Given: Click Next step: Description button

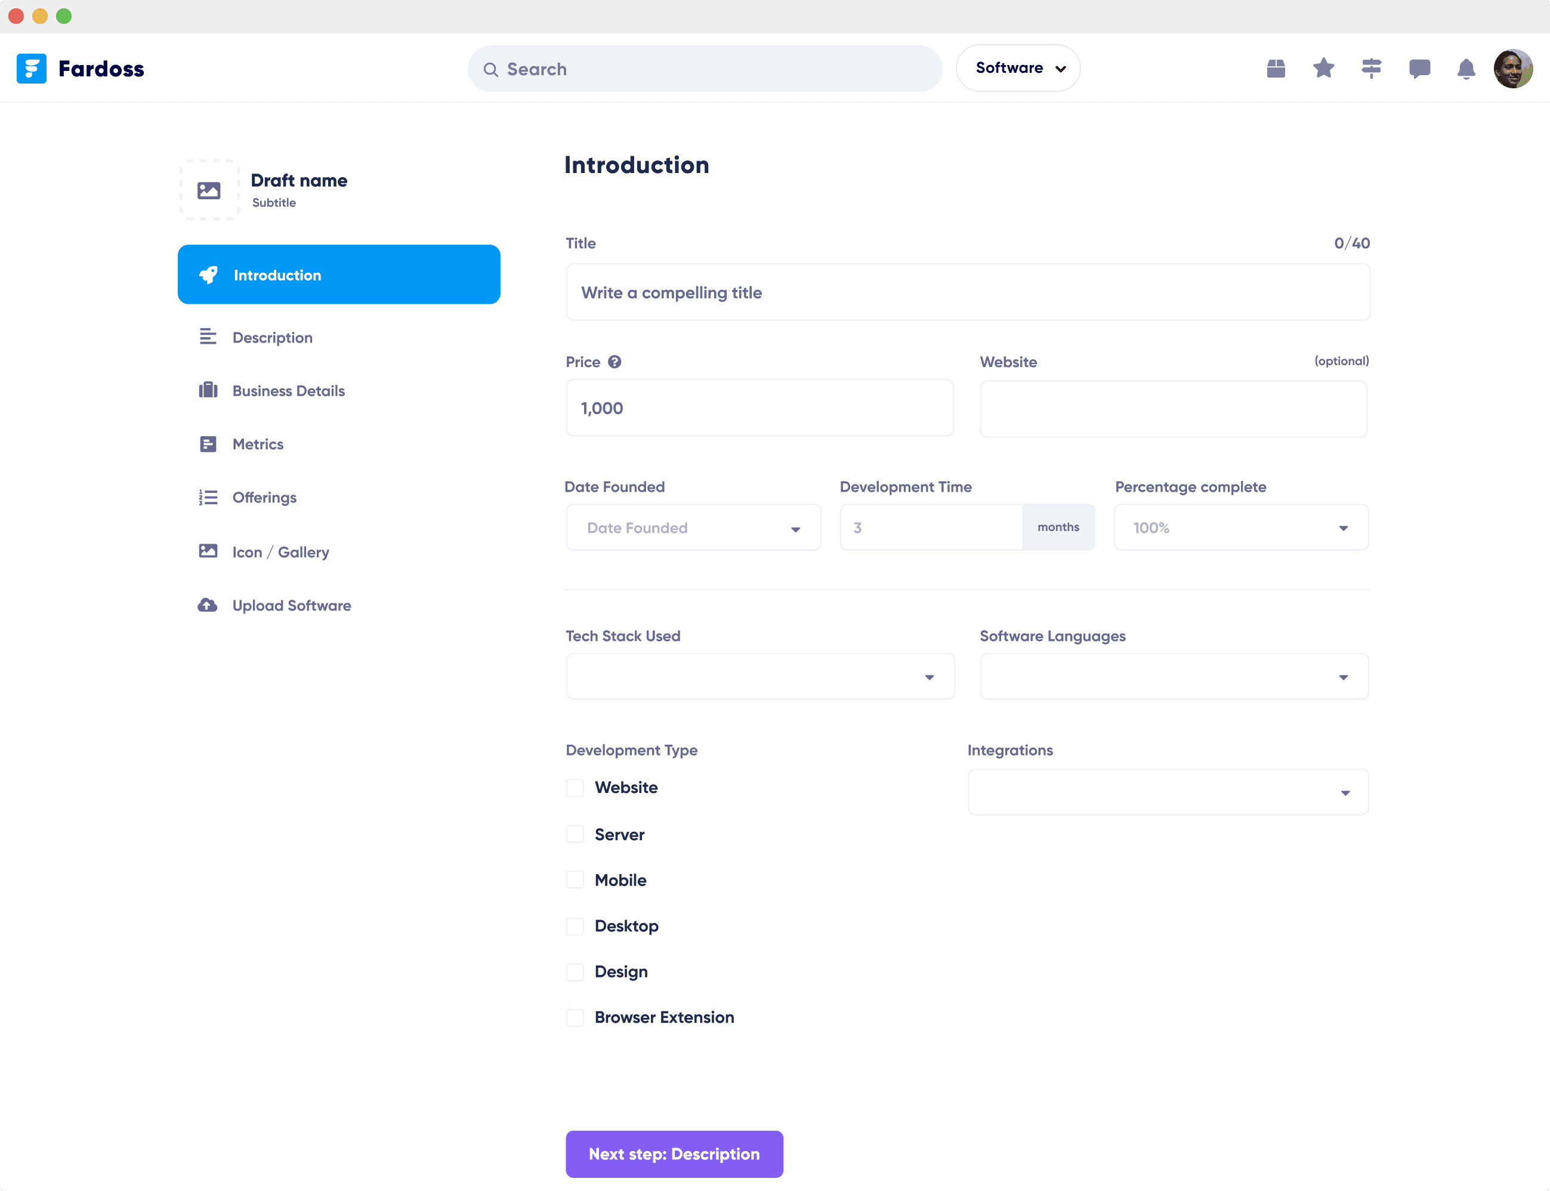Looking at the screenshot, I should coord(674,1153).
